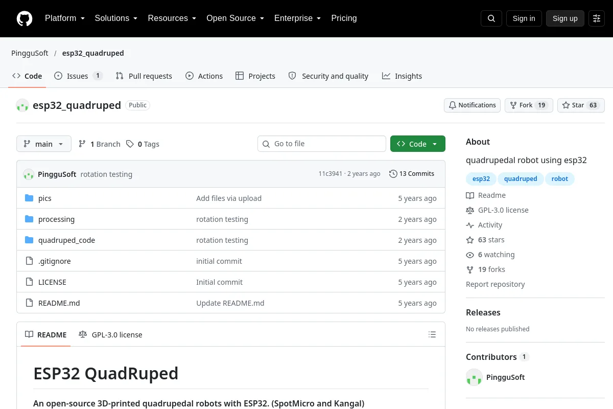Open the Actions tab
This screenshot has height=409, width=613.
click(x=204, y=76)
